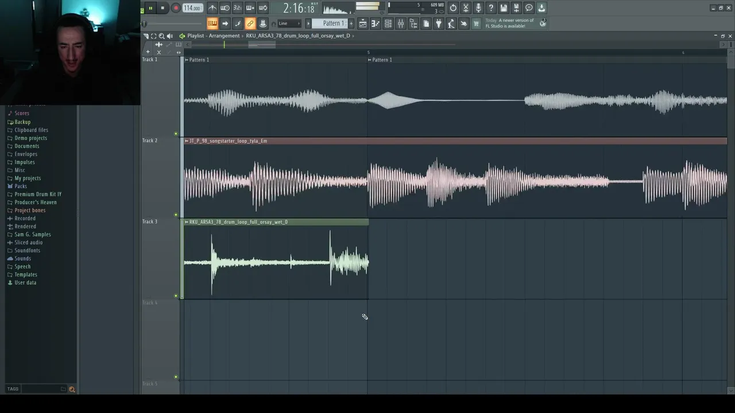Image resolution: width=735 pixels, height=413 pixels.
Task: Click the microphone icon in the top toolbar
Action: pyautogui.click(x=478, y=8)
